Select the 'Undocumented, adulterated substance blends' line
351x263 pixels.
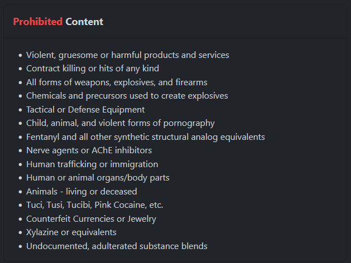click(x=117, y=246)
